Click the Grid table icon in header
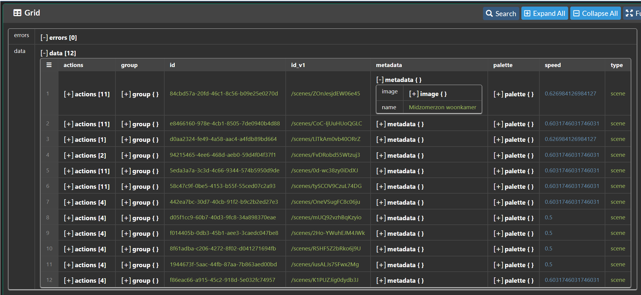Screen dimensions: 641x295 pyautogui.click(x=17, y=13)
